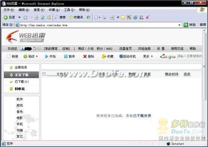Click the yellow Discuss note icon
The width and height of the screenshot is (208, 147).
tap(123, 17)
